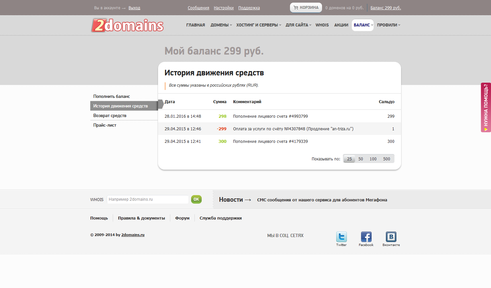Image resolution: width=491 pixels, height=288 pixels.
Task: Show 500 entries per page
Action: coord(387,159)
